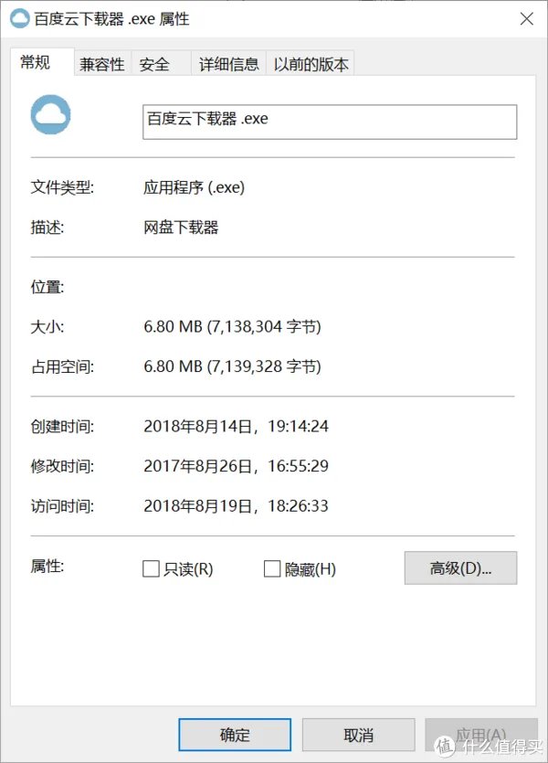Click the disk usage value 7,139,328 字节
This screenshot has height=763, width=548.
coord(264,366)
